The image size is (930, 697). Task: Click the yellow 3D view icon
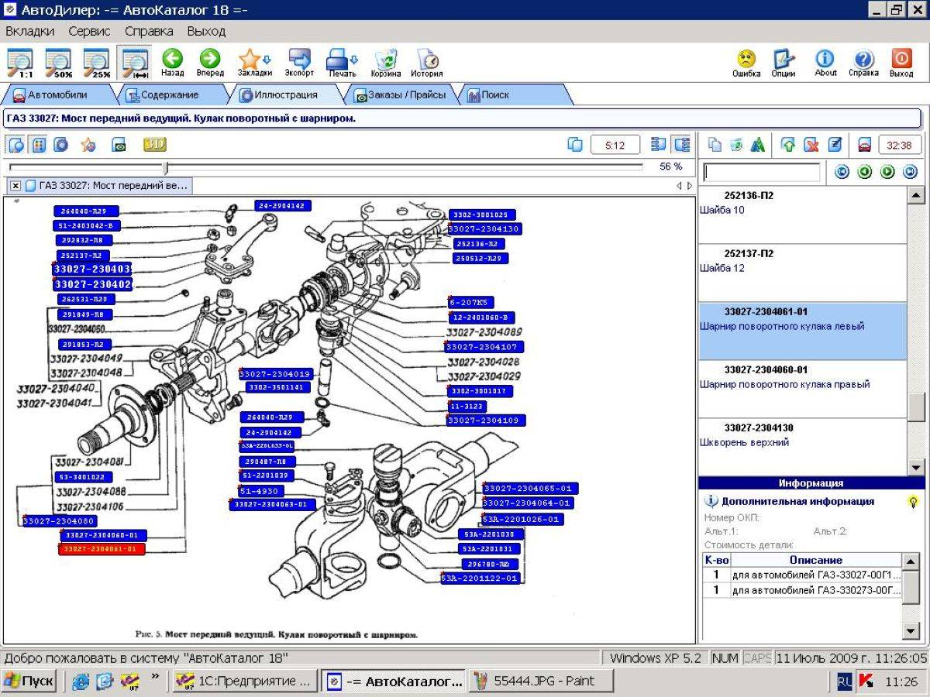click(x=154, y=145)
